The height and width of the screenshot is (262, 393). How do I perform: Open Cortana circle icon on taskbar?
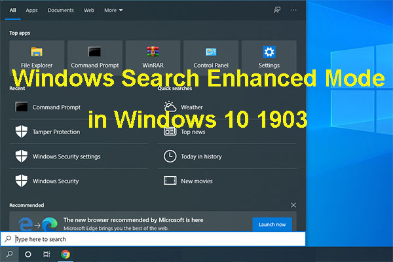pos(28,254)
